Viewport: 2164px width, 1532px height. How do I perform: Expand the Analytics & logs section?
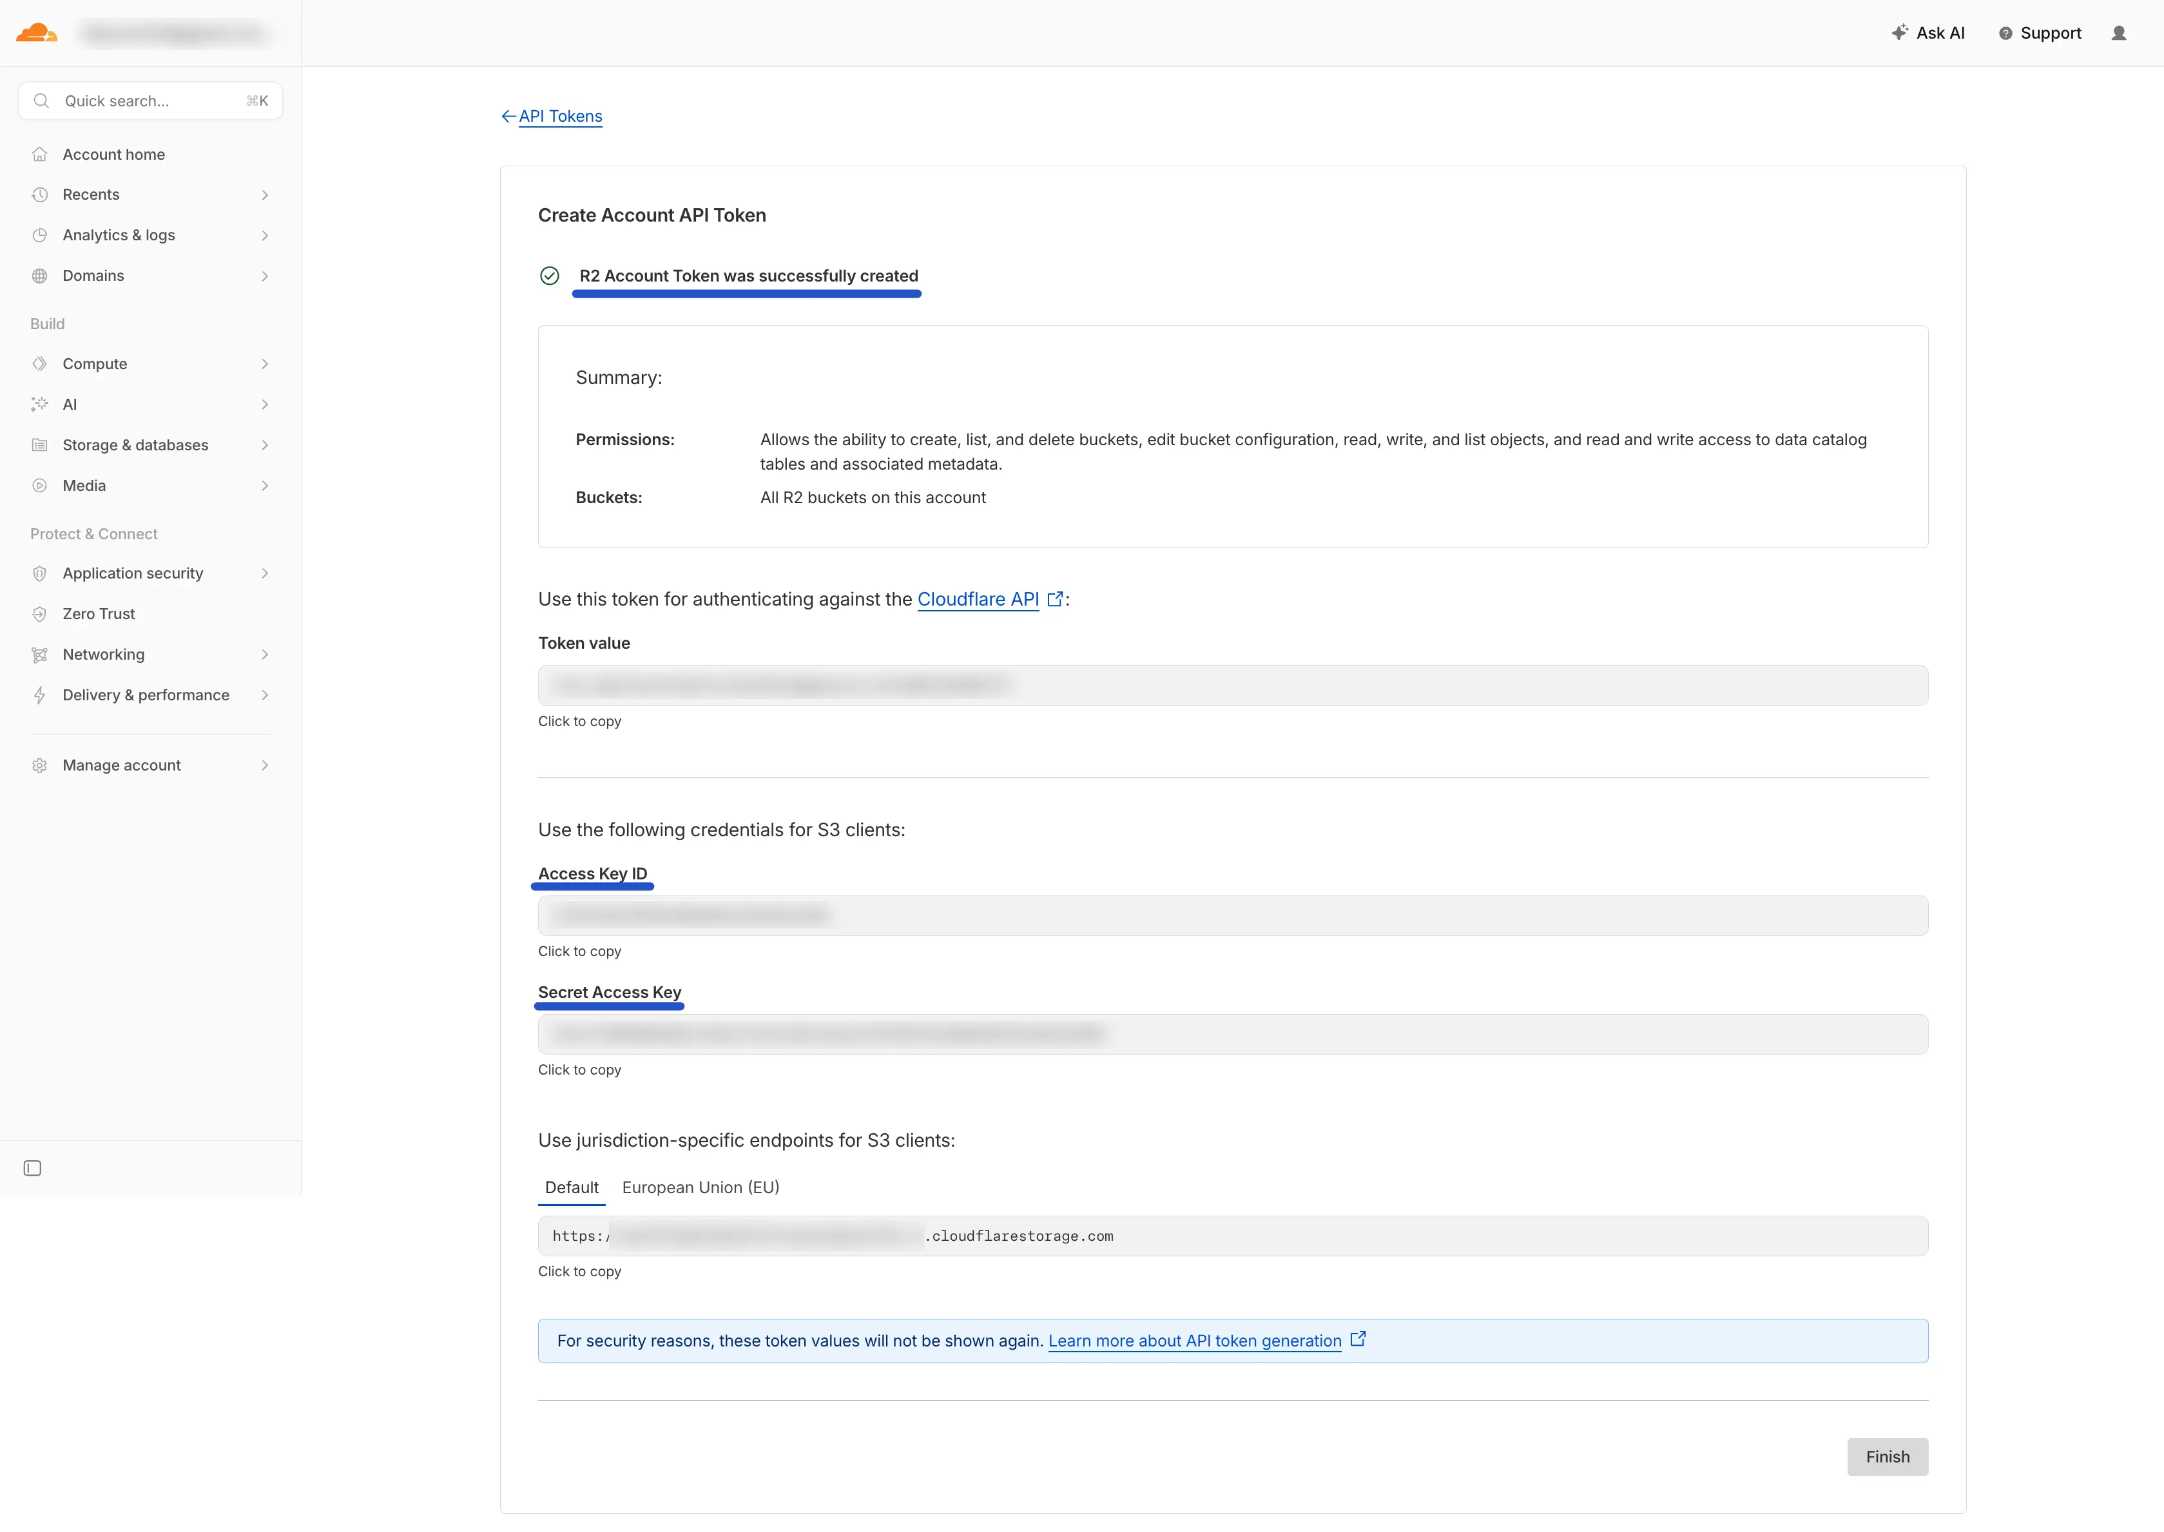click(266, 235)
